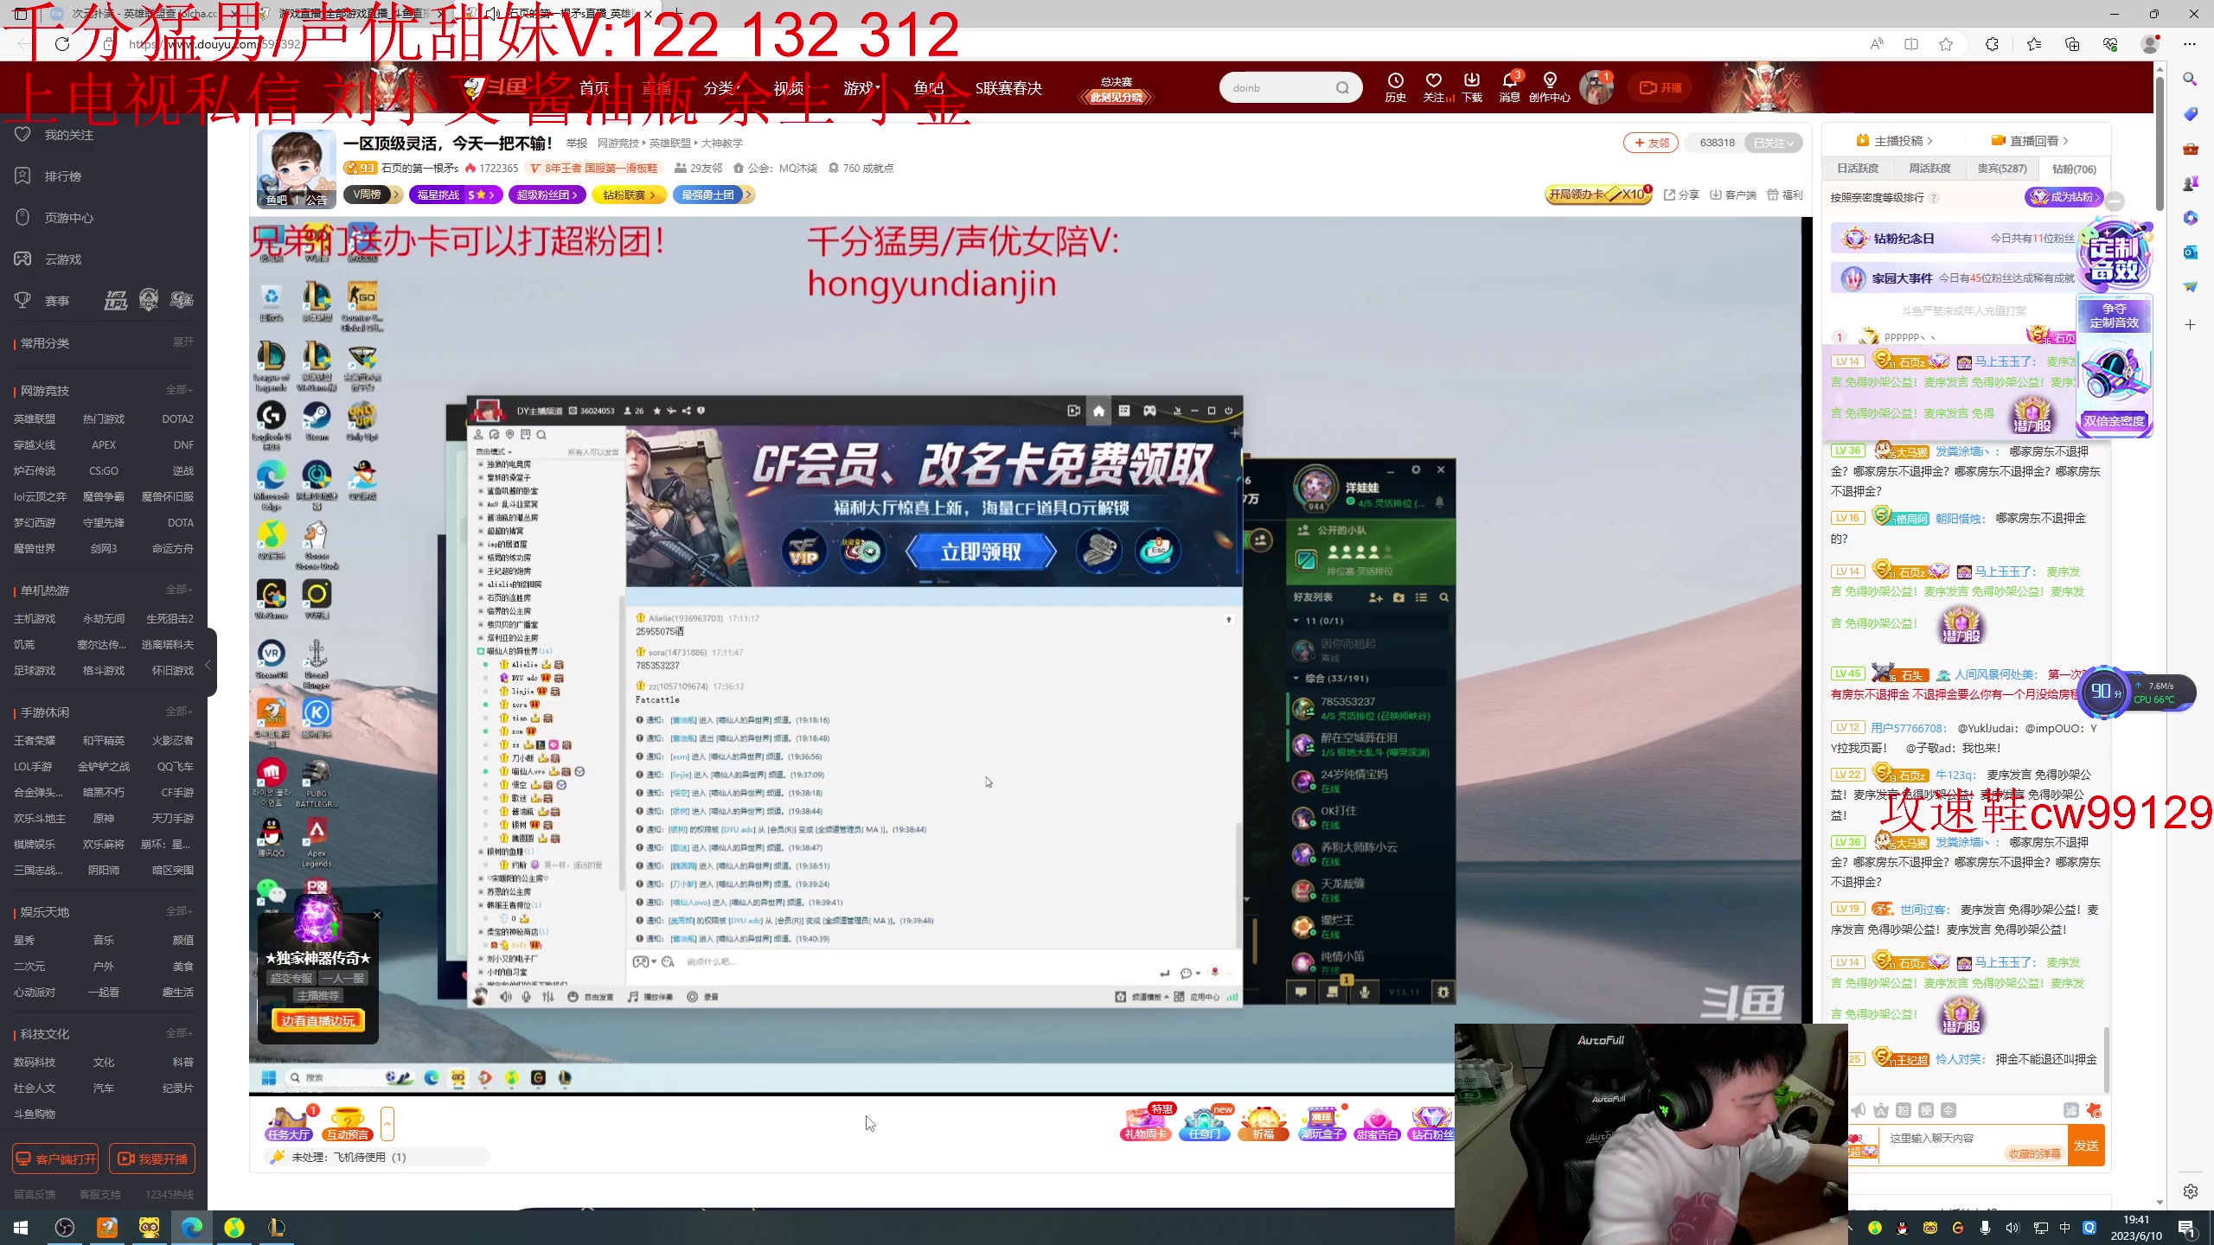
Task: Star the YY channel as favorite
Action: click(656, 411)
